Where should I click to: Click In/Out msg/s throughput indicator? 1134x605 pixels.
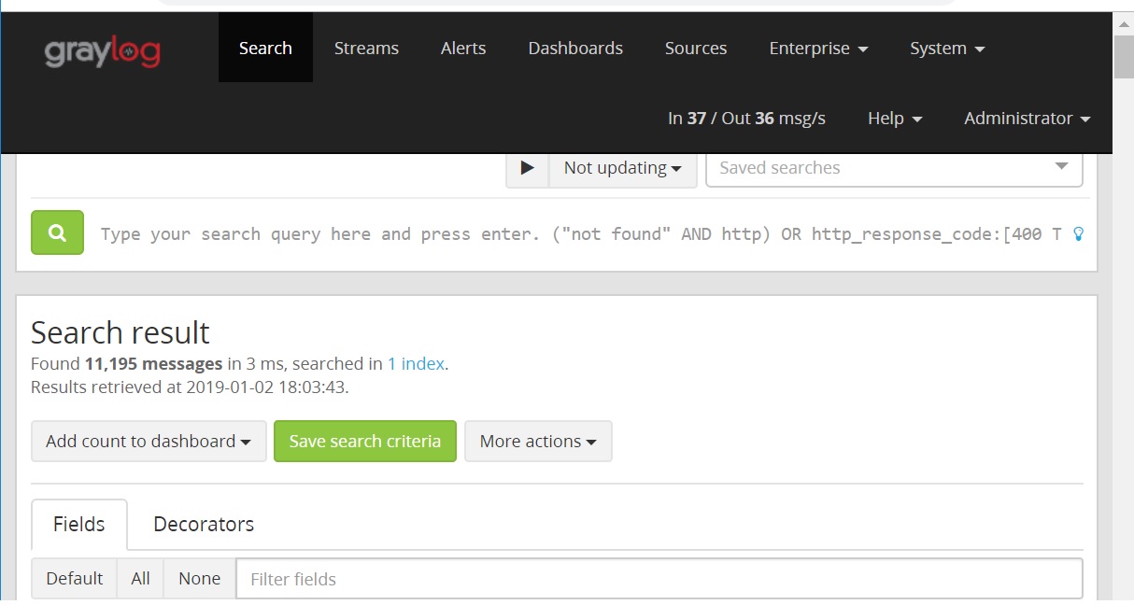746,119
